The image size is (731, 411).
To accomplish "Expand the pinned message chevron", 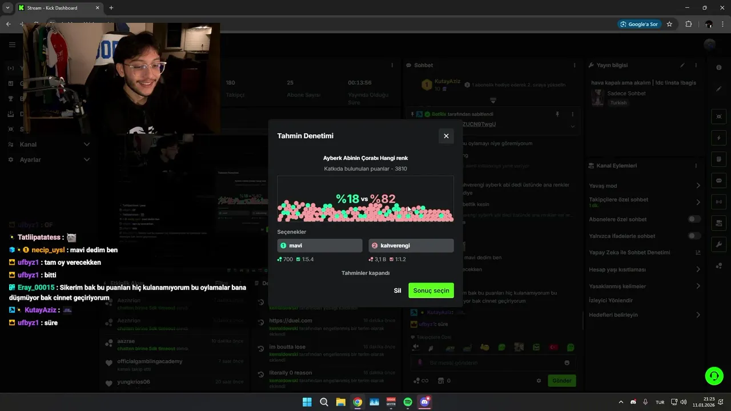I will (572, 126).
